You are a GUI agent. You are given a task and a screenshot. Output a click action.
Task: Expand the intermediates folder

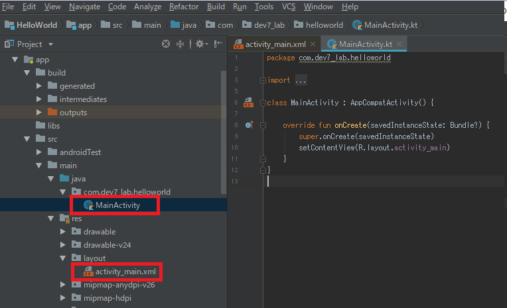(38, 99)
